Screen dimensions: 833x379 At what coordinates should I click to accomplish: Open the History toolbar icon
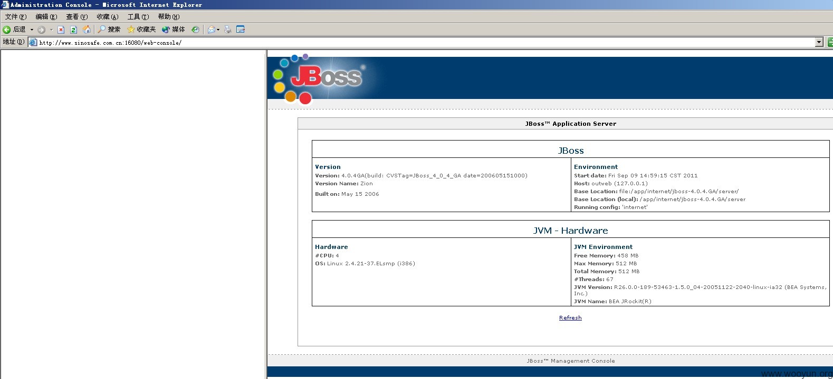[x=195, y=29]
